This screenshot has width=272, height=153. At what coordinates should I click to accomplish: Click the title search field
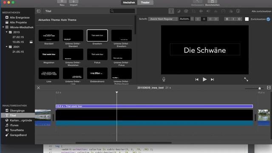tap(122, 11)
